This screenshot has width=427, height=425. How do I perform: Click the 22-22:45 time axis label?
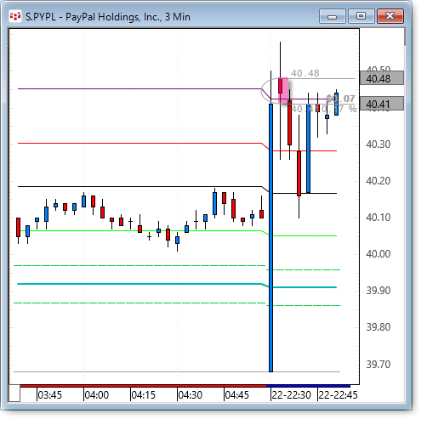pyautogui.click(x=338, y=395)
